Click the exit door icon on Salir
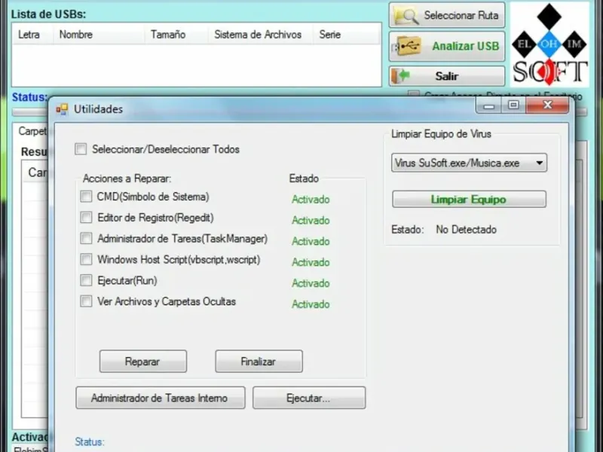The image size is (603, 452). (x=400, y=76)
